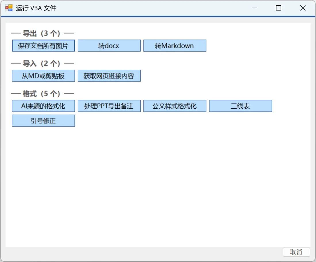Open 获取网页链接内容 option

109,76
